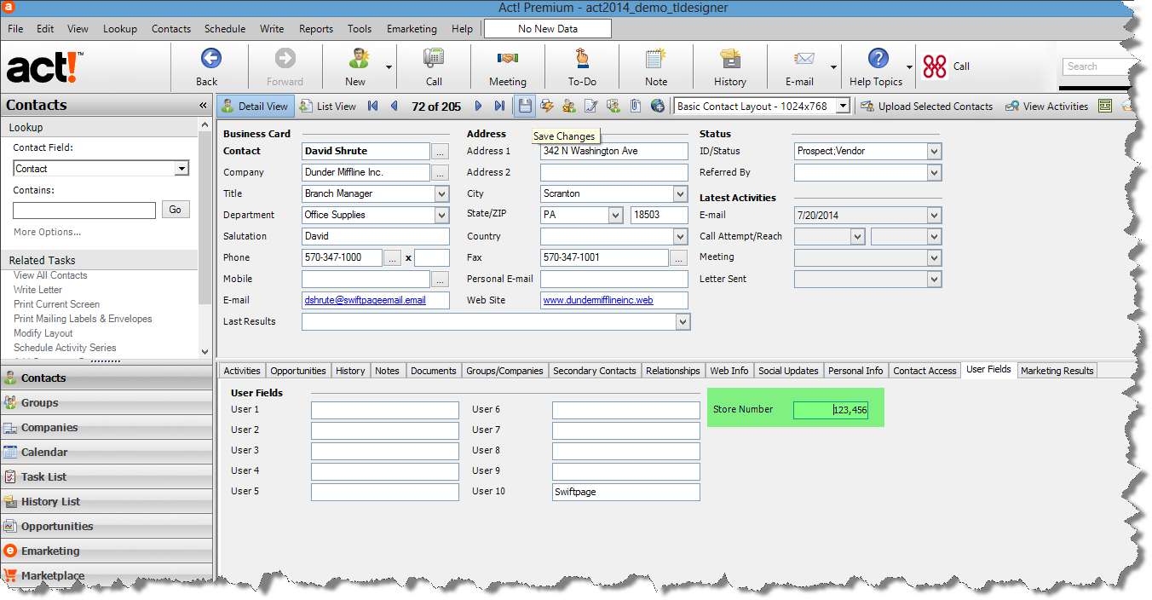1152x600 pixels.
Task: Open the Notes tab
Action: click(x=387, y=371)
